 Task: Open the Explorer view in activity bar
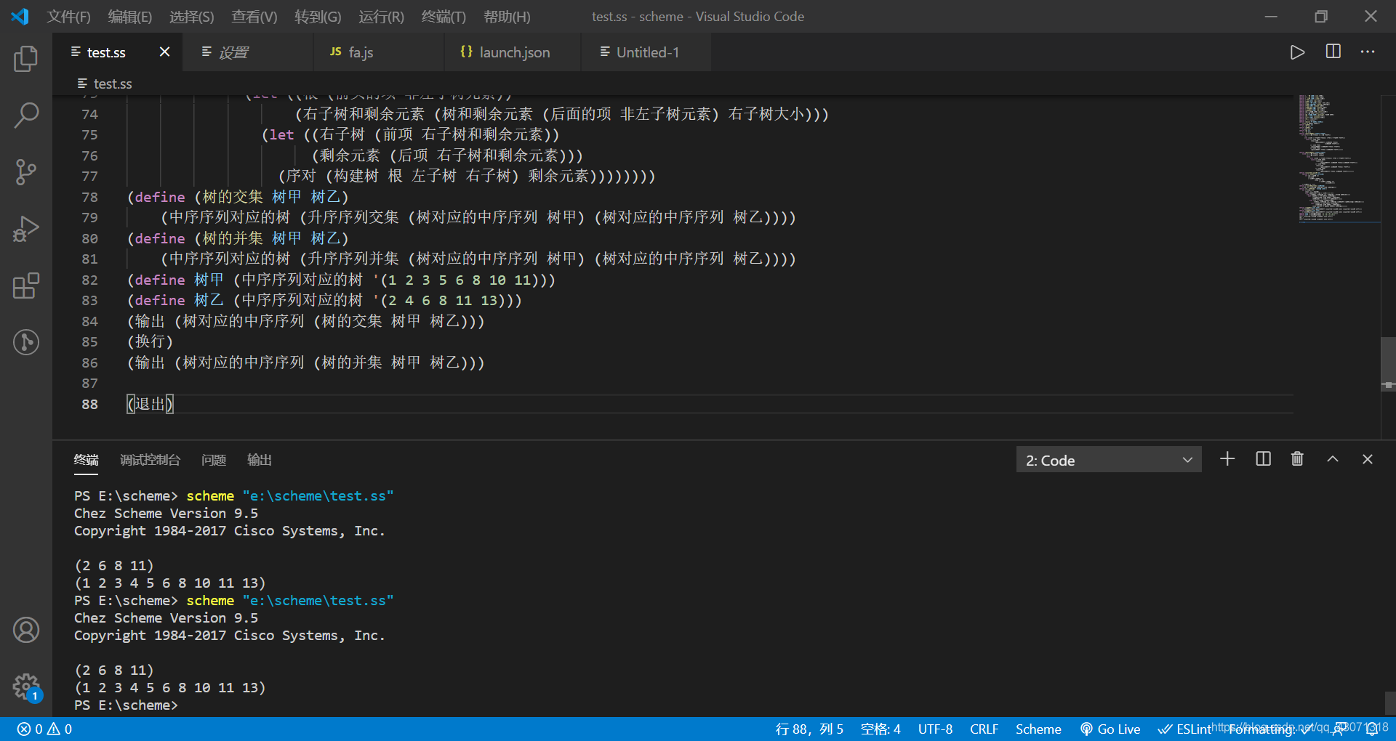tap(26, 59)
